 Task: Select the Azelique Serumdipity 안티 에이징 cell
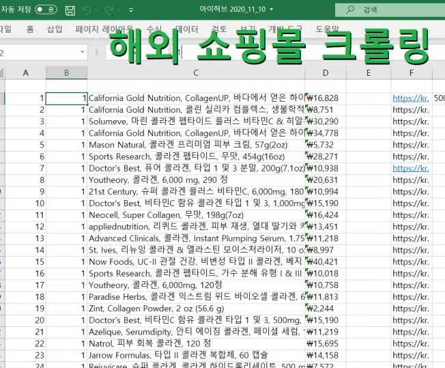pyautogui.click(x=196, y=332)
